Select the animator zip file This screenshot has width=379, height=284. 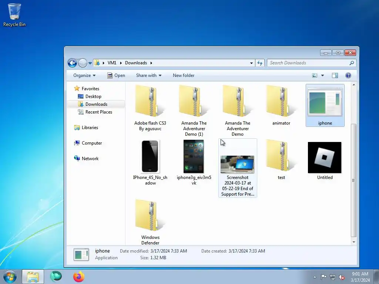pyautogui.click(x=281, y=105)
